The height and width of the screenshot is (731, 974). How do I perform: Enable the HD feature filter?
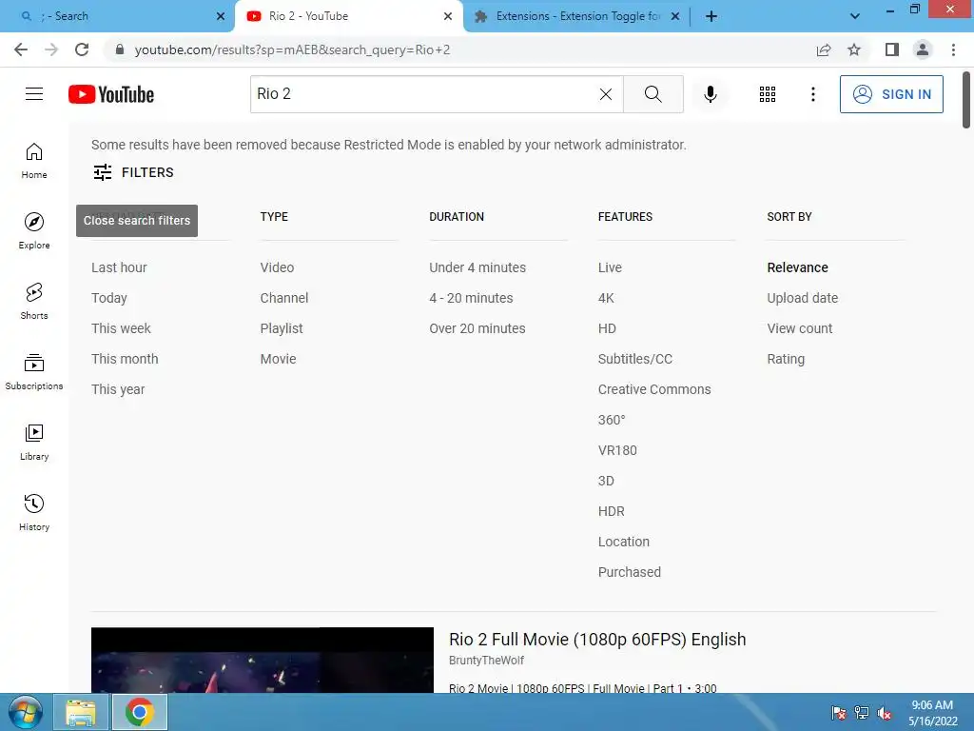click(607, 328)
